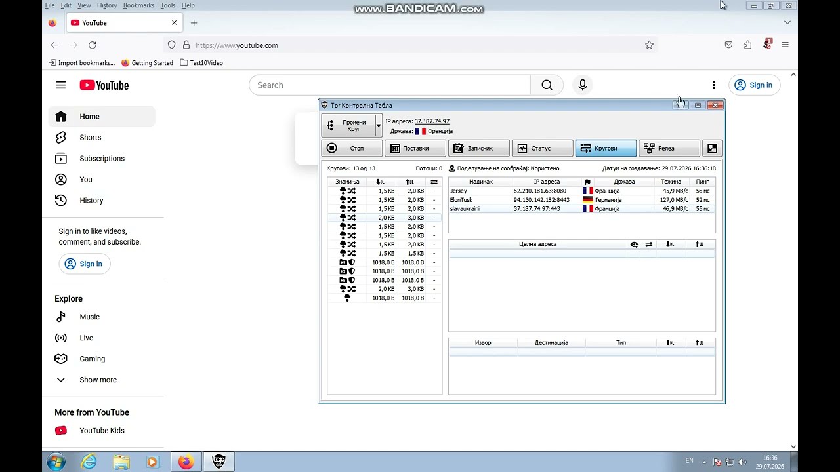840x472 pixels.
Task: Open YouTube settings three-dot menu
Action: [x=714, y=85]
